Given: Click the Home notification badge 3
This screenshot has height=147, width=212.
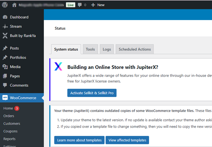Looking at the screenshot, I should 17,108.
